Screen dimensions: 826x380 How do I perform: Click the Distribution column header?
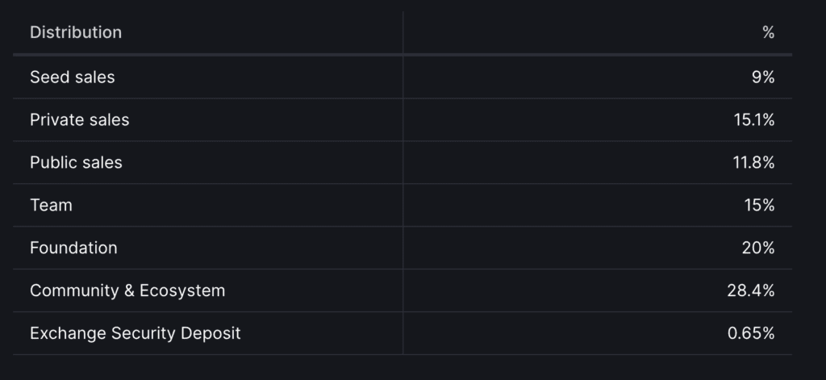(x=76, y=32)
